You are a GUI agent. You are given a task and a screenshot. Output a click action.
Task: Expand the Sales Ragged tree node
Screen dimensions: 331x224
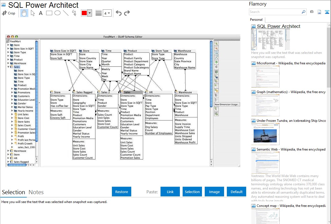tap(8, 162)
